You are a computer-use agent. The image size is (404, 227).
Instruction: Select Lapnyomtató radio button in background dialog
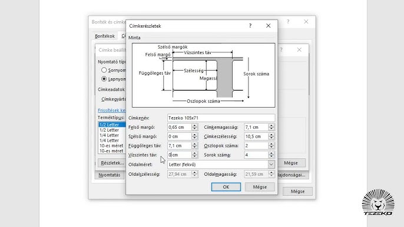click(x=104, y=79)
